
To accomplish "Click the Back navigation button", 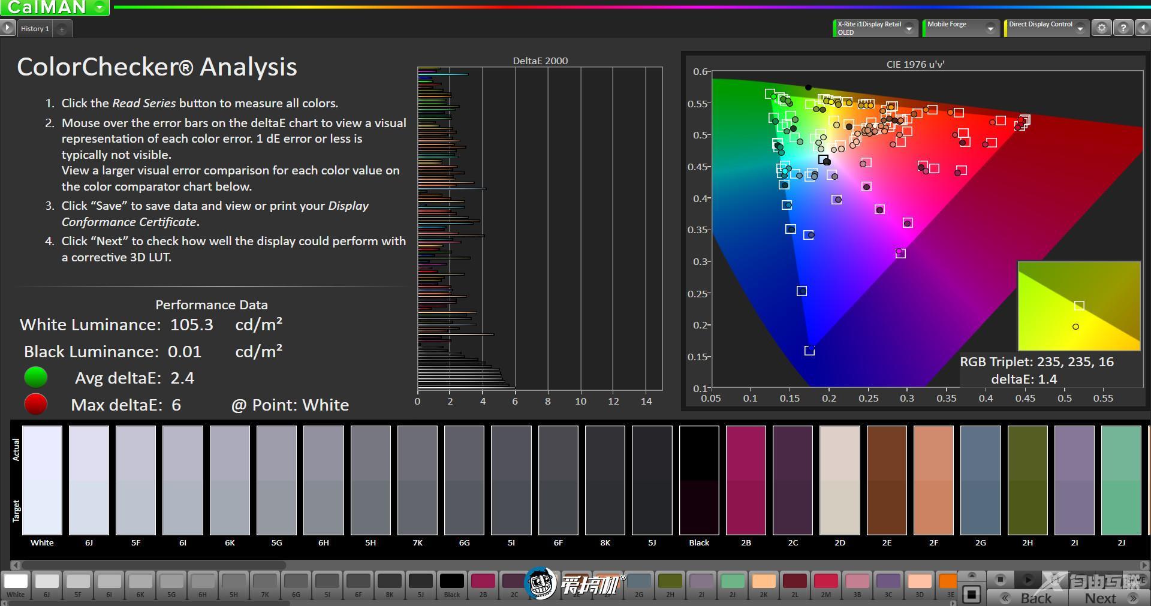I will click(1028, 598).
